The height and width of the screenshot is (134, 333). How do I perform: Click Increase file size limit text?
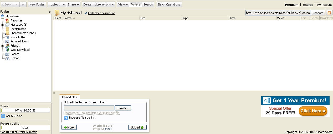tap(82, 118)
